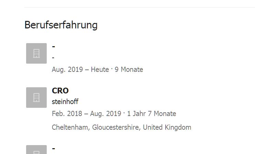Click the dot separator before 1 Jahr

coord(124,113)
